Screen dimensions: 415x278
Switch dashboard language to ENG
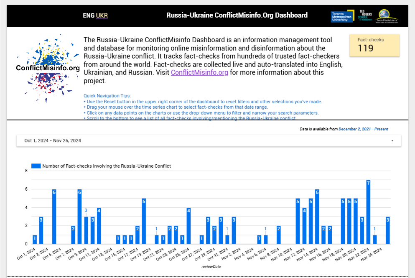click(89, 15)
